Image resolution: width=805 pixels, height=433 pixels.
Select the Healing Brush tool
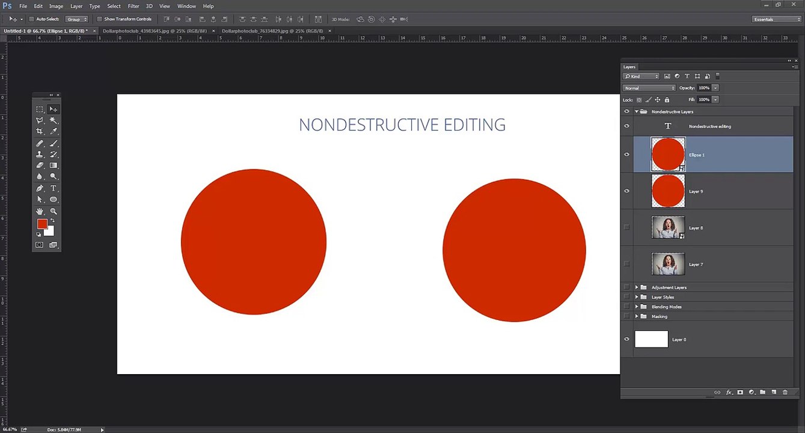(40, 143)
